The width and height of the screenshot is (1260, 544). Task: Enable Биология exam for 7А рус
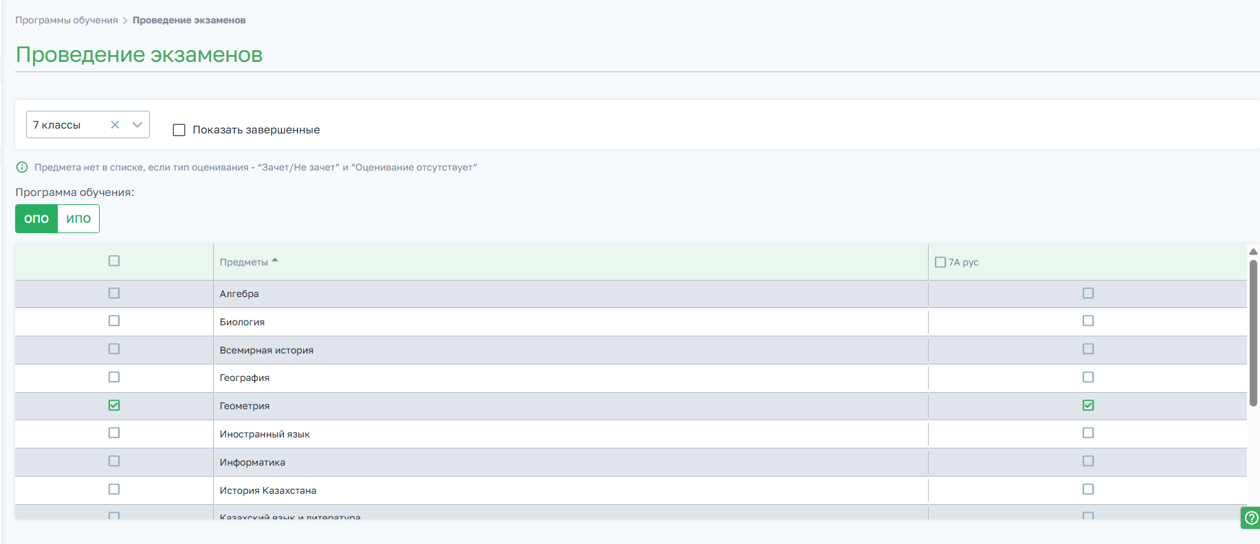1088,320
